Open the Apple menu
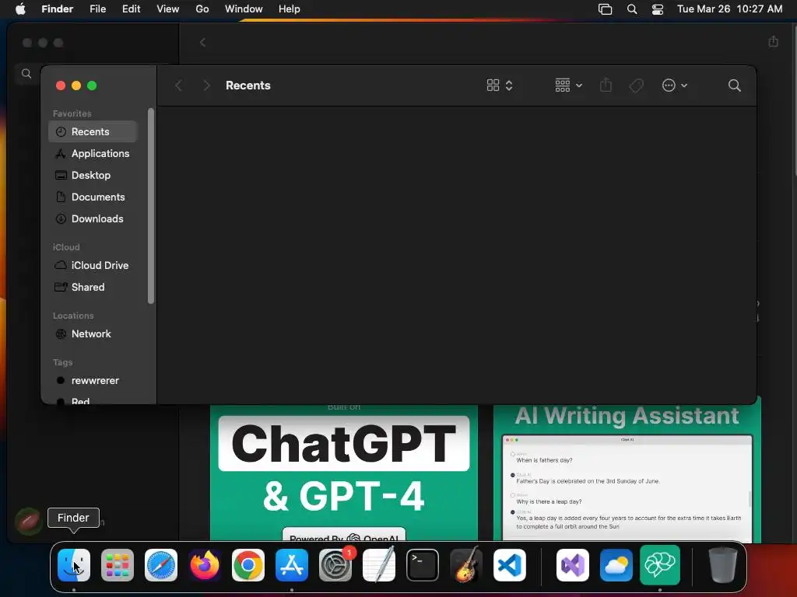Image resolution: width=797 pixels, height=597 pixels. 20,9
